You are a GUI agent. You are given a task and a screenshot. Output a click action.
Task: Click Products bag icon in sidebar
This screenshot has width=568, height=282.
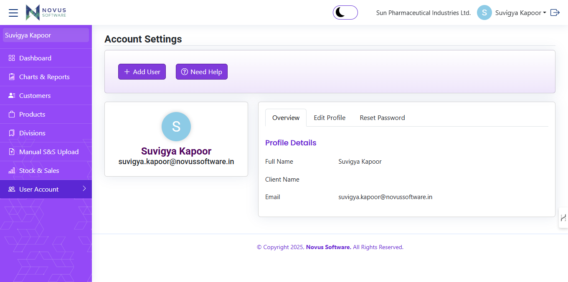(12, 114)
